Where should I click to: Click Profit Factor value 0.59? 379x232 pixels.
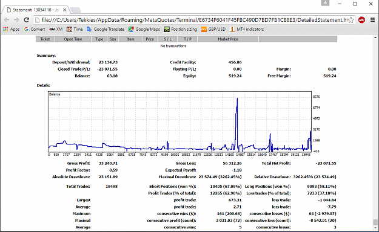point(113,170)
